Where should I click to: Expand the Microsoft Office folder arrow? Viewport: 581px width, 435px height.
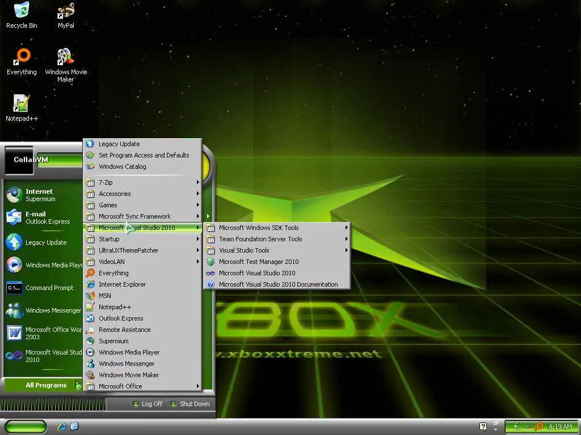click(x=198, y=386)
